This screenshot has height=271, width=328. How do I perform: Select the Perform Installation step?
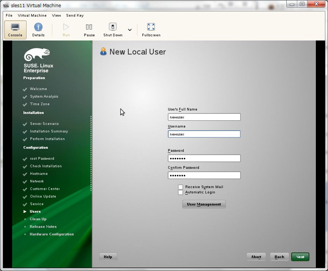(x=47, y=139)
